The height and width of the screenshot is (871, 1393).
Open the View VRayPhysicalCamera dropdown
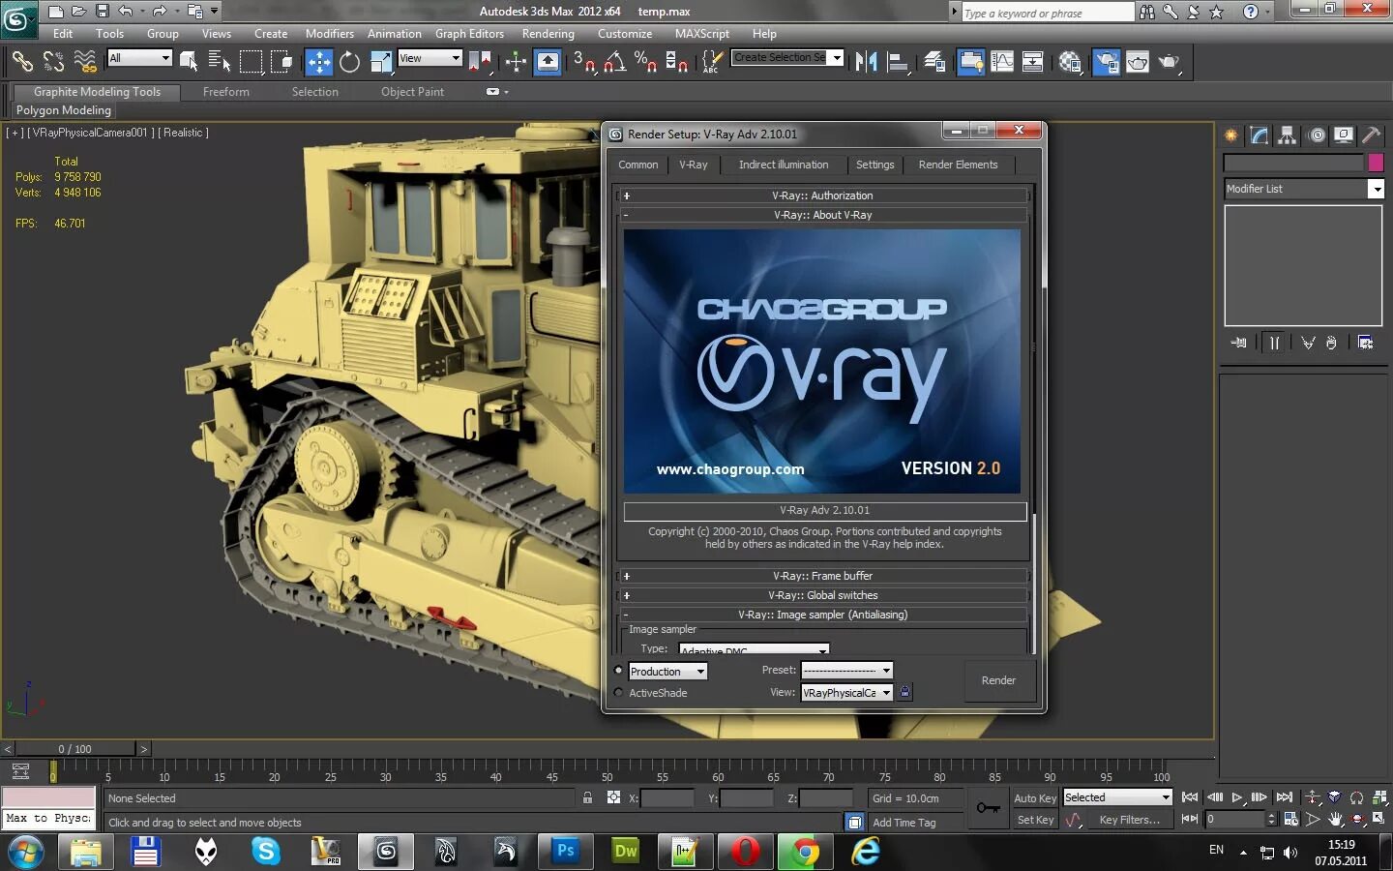click(x=846, y=692)
